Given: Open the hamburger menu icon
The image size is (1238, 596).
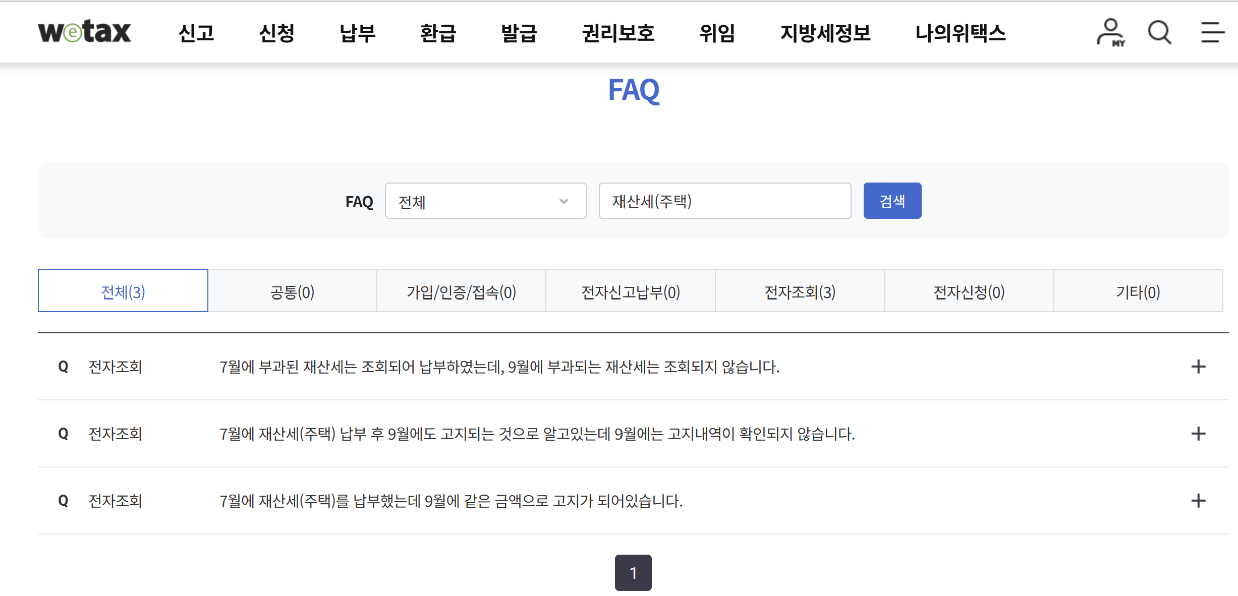Looking at the screenshot, I should [1212, 33].
